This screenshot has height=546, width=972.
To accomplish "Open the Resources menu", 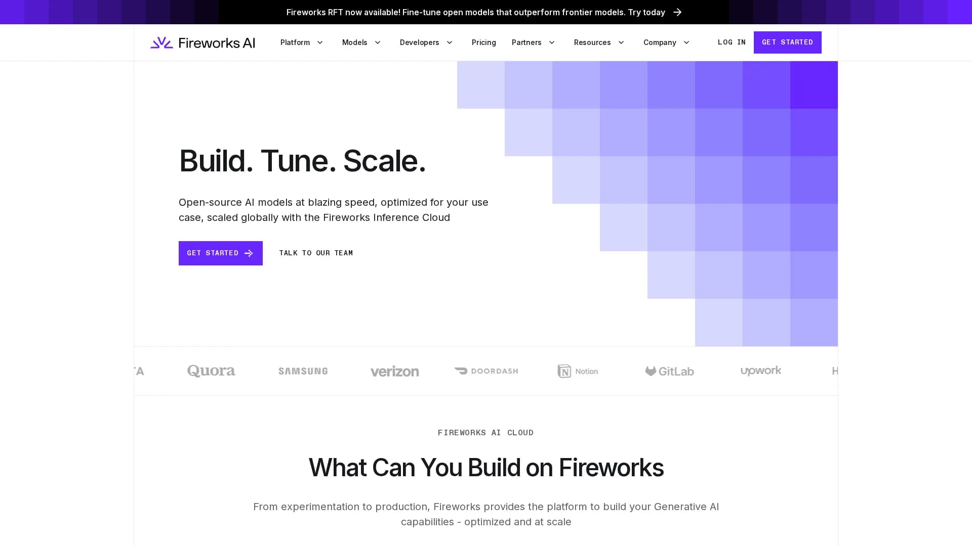I will pyautogui.click(x=592, y=42).
